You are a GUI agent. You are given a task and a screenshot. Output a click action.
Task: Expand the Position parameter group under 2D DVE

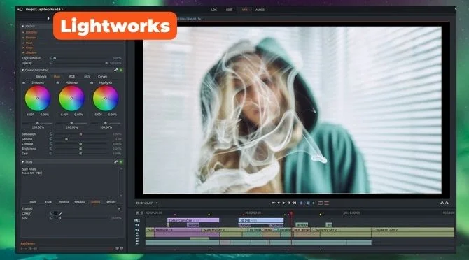(23, 38)
